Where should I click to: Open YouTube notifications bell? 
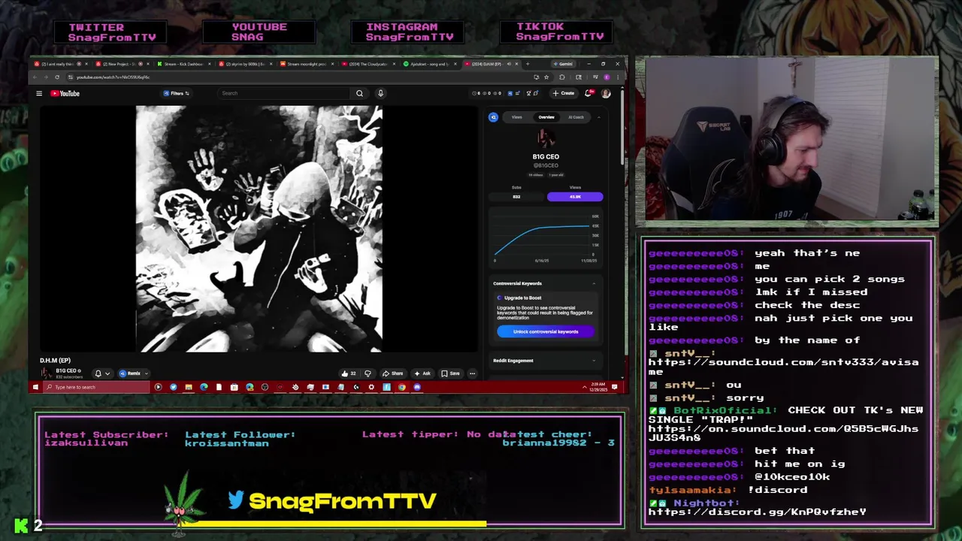point(589,93)
